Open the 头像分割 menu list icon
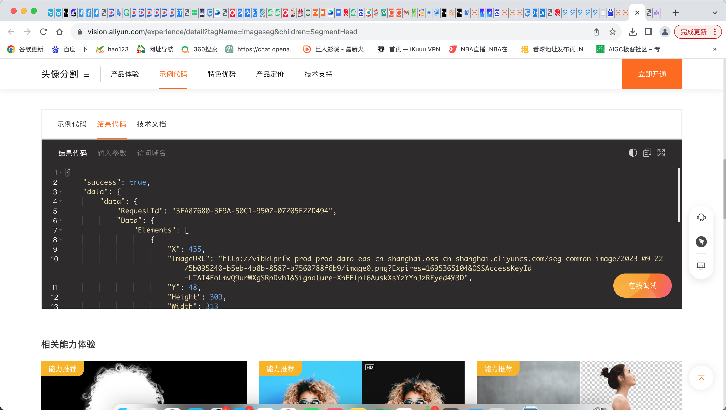Viewport: 726px width, 410px height. pyautogui.click(x=86, y=74)
